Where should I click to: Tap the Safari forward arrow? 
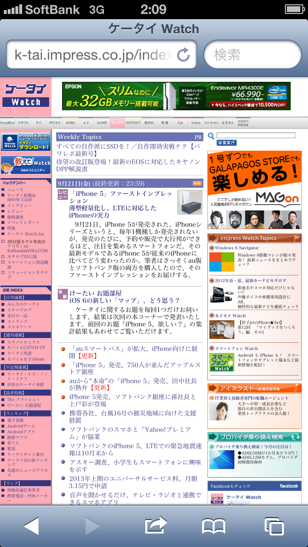pyautogui.click(x=92, y=526)
